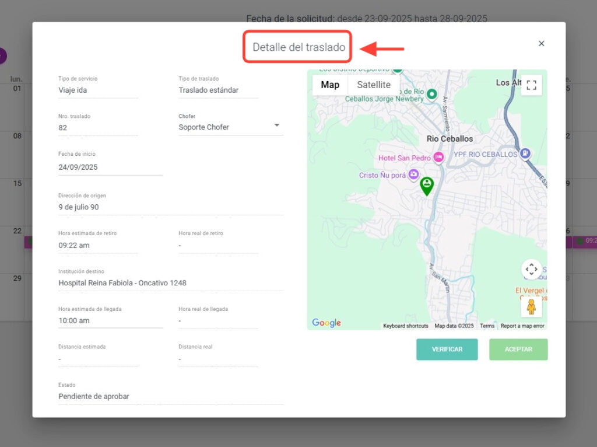This screenshot has width=597, height=447.
Task: Click the green origin marker on map
Action: pos(427,186)
